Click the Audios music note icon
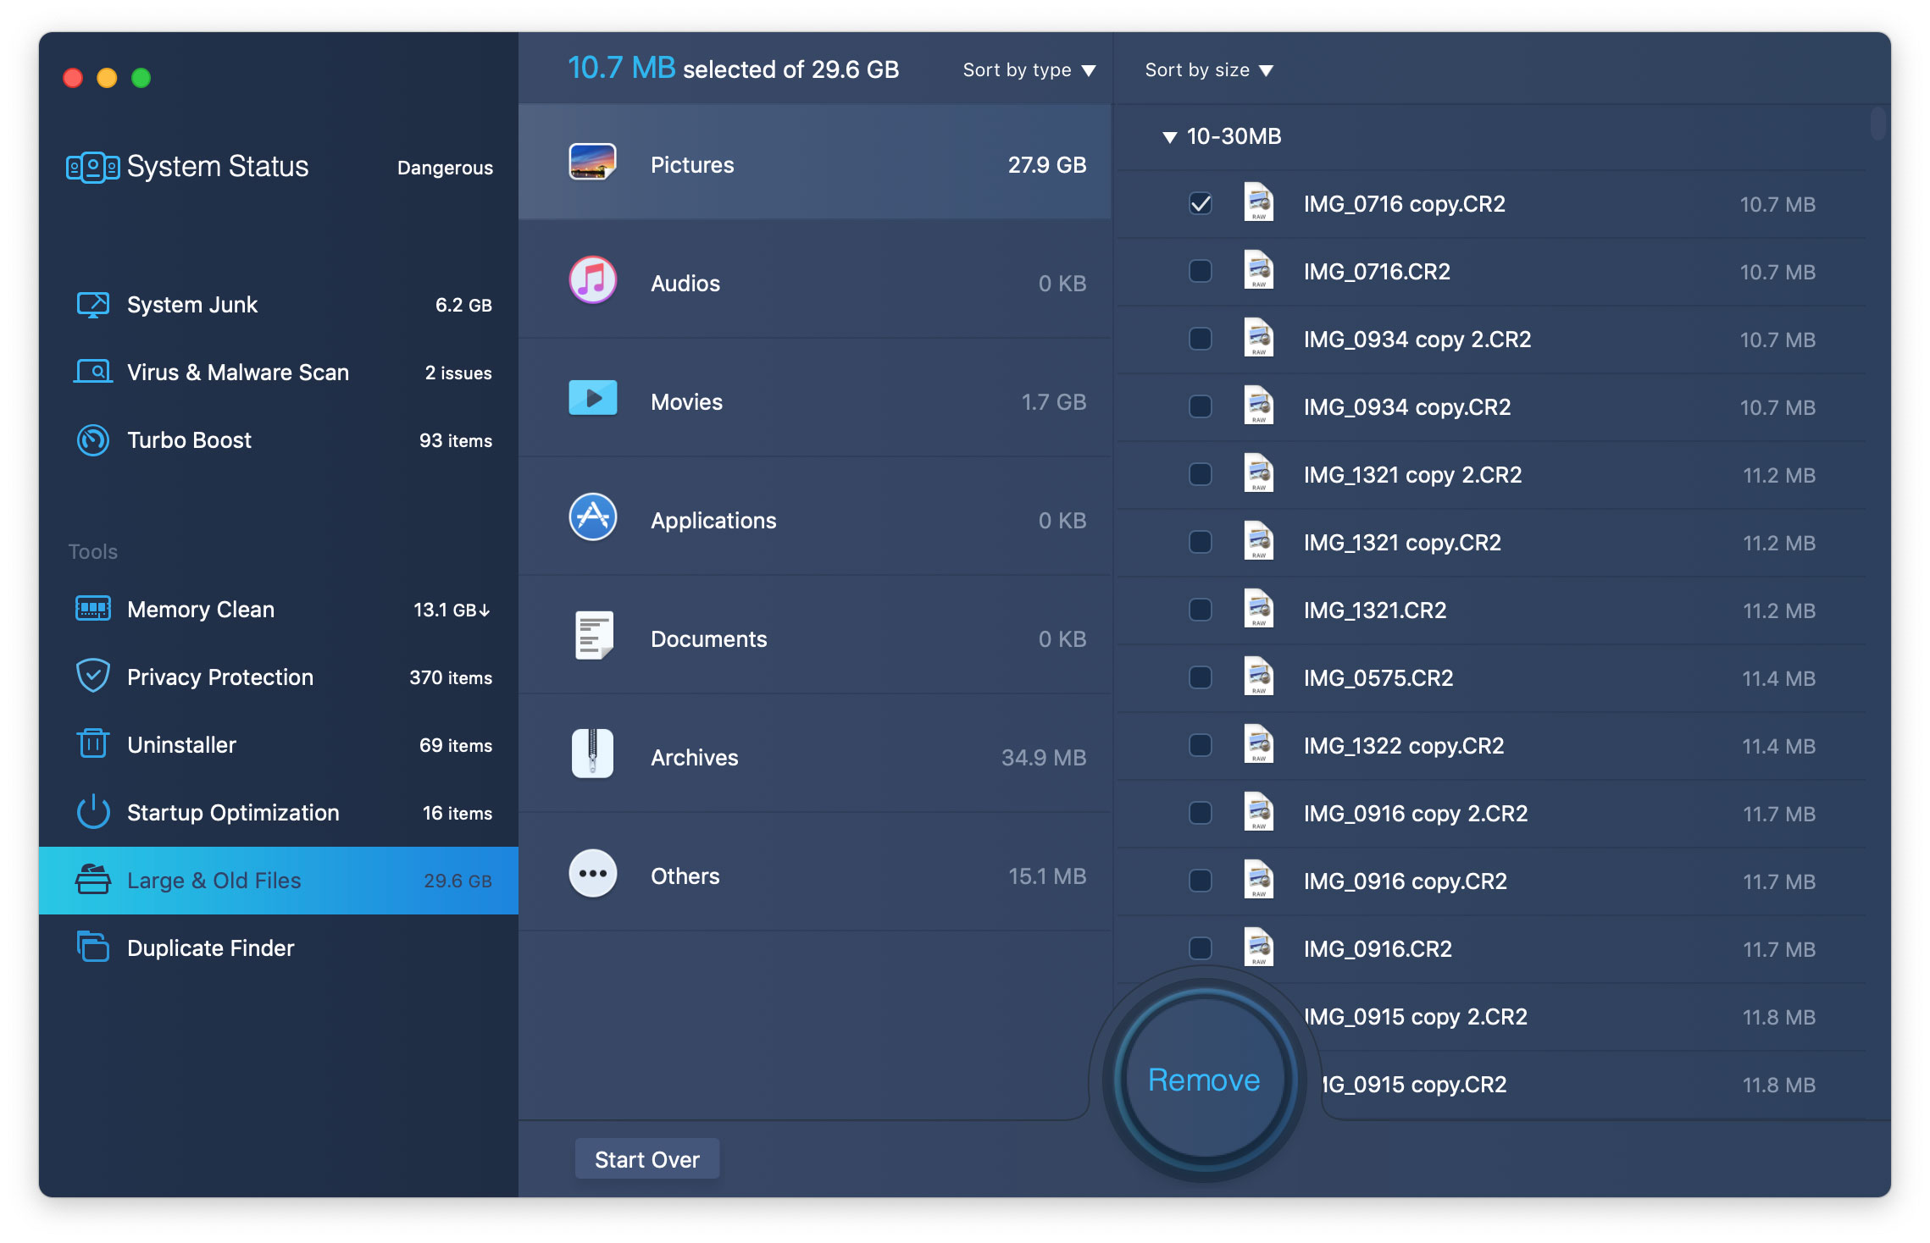Image resolution: width=1930 pixels, height=1243 pixels. 592,280
